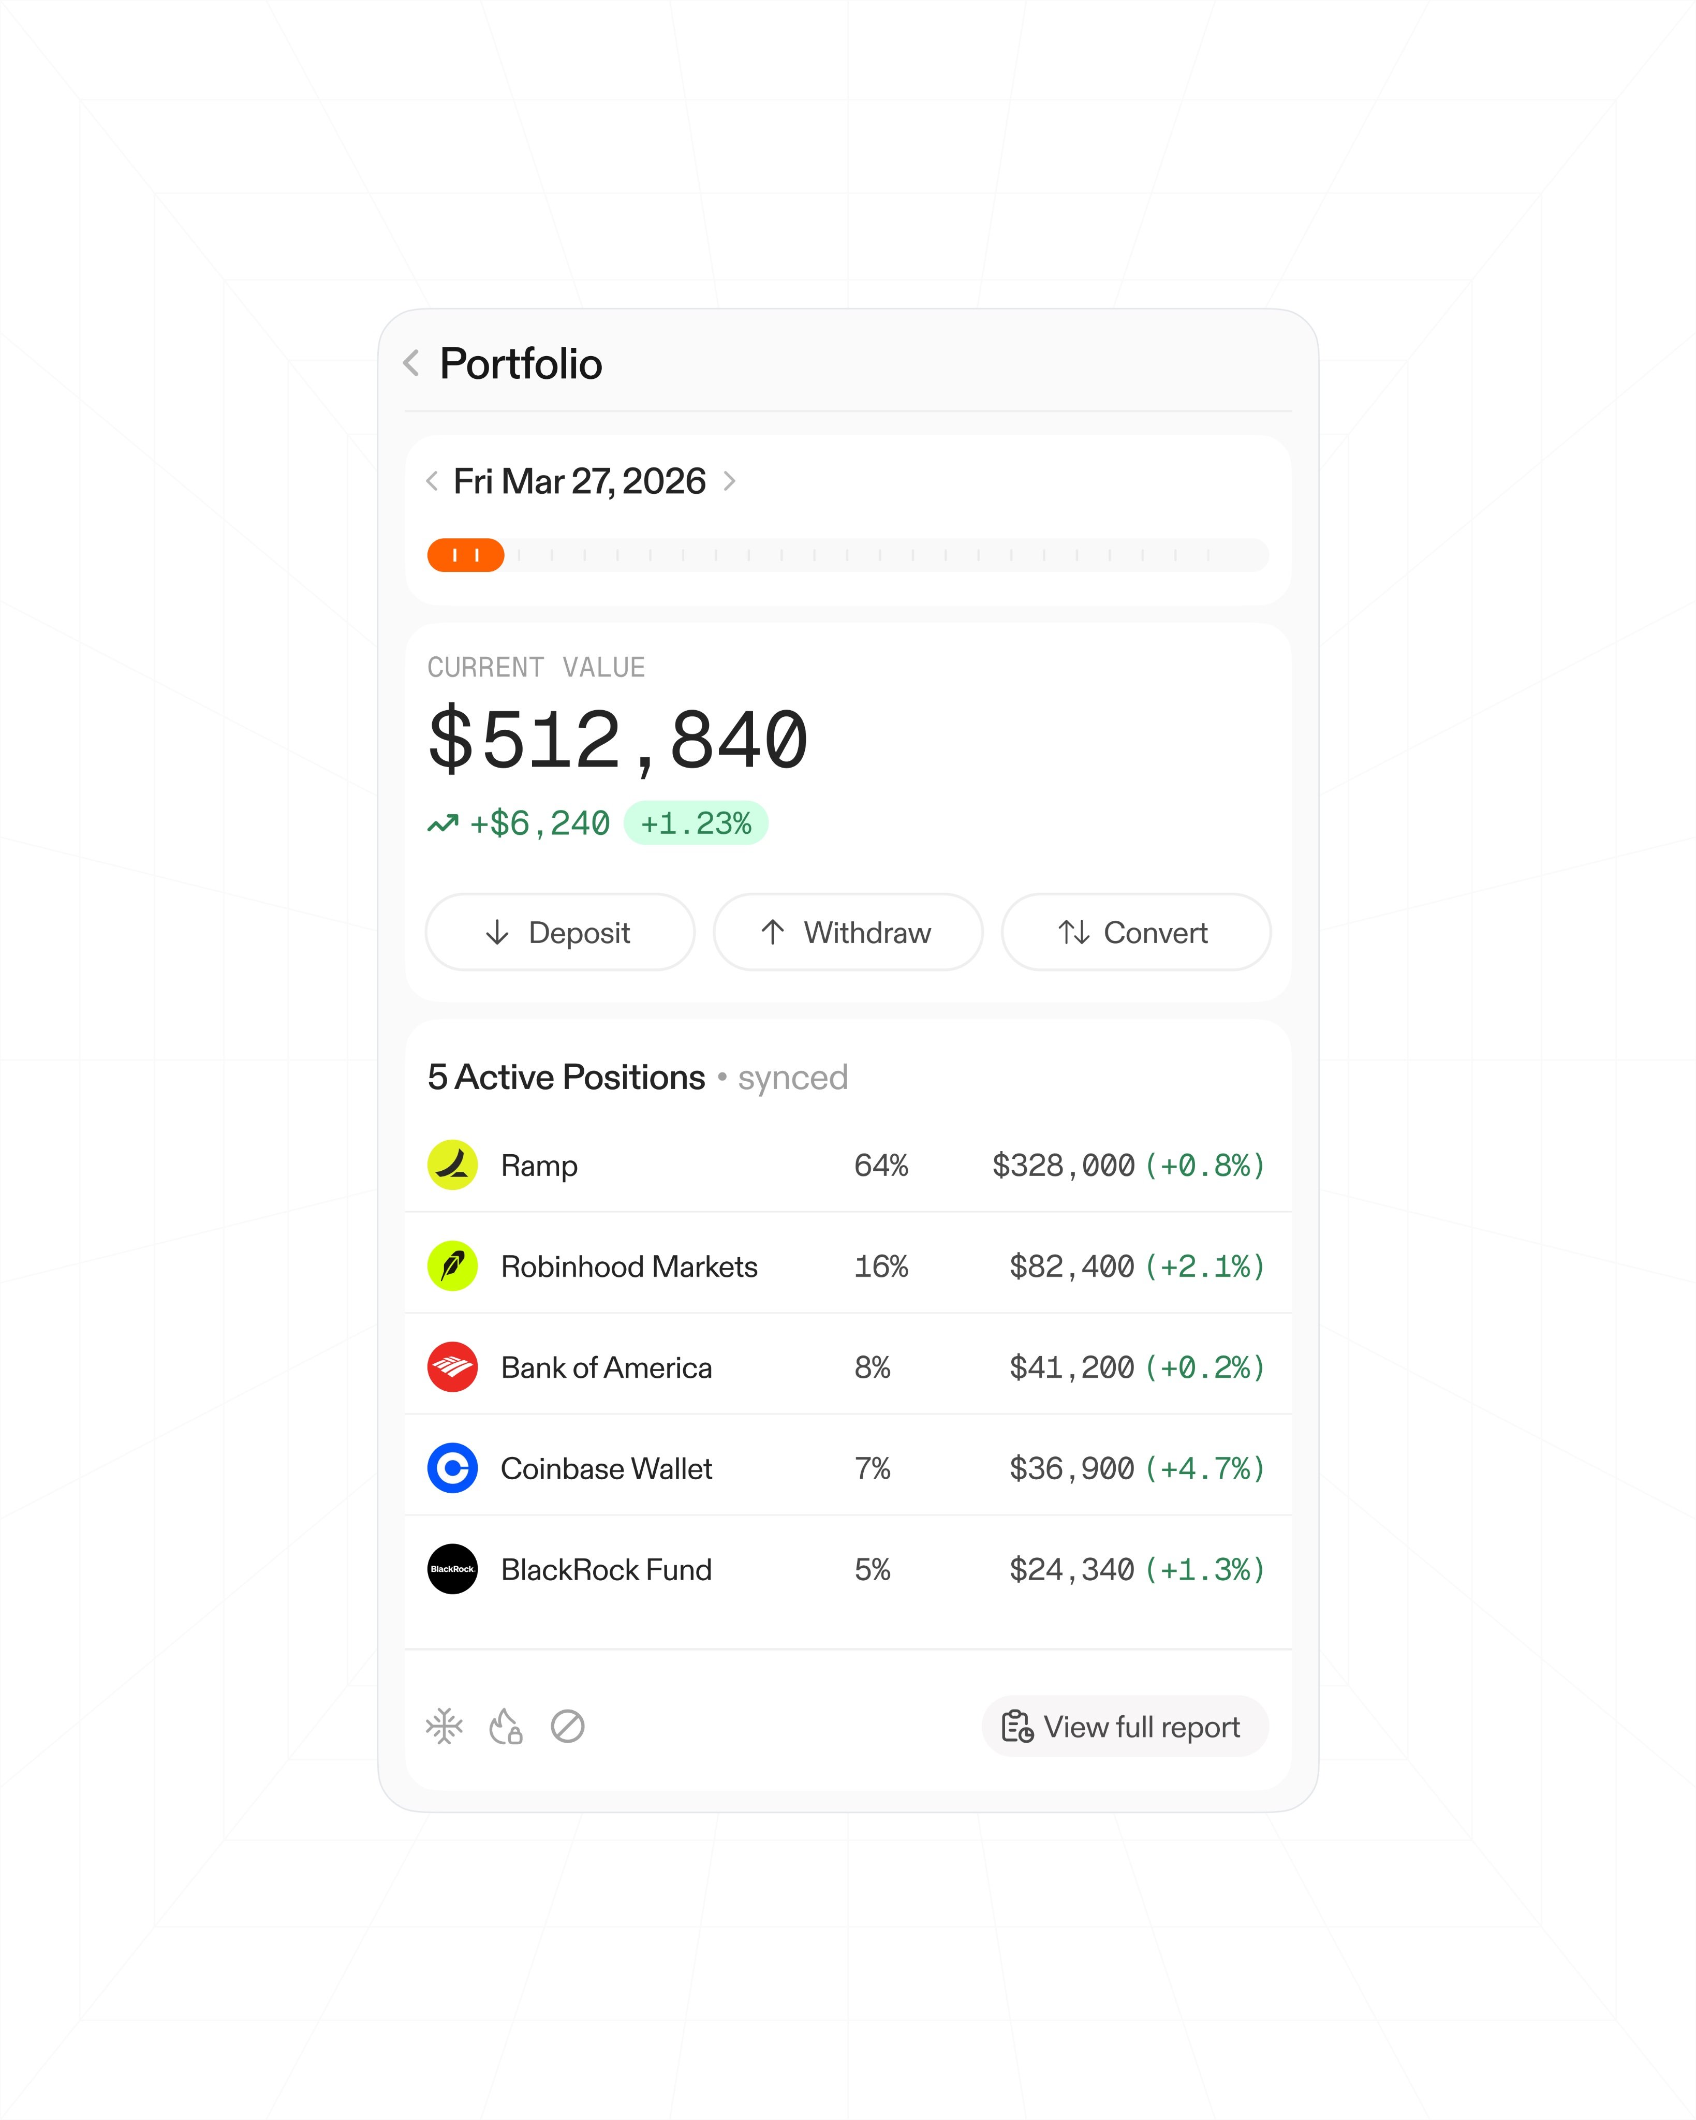Click the $512,840 current value figure

point(617,741)
